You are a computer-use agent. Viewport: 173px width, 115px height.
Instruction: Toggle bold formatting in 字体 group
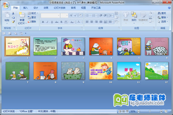pyautogui.click(x=43, y=22)
